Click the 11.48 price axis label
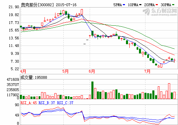This screenshot has height=125, width=178. pyautogui.click(x=14, y=46)
